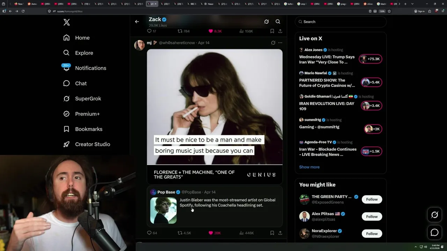
Task: Open Premium+ from the sidebar
Action: click(x=82, y=114)
